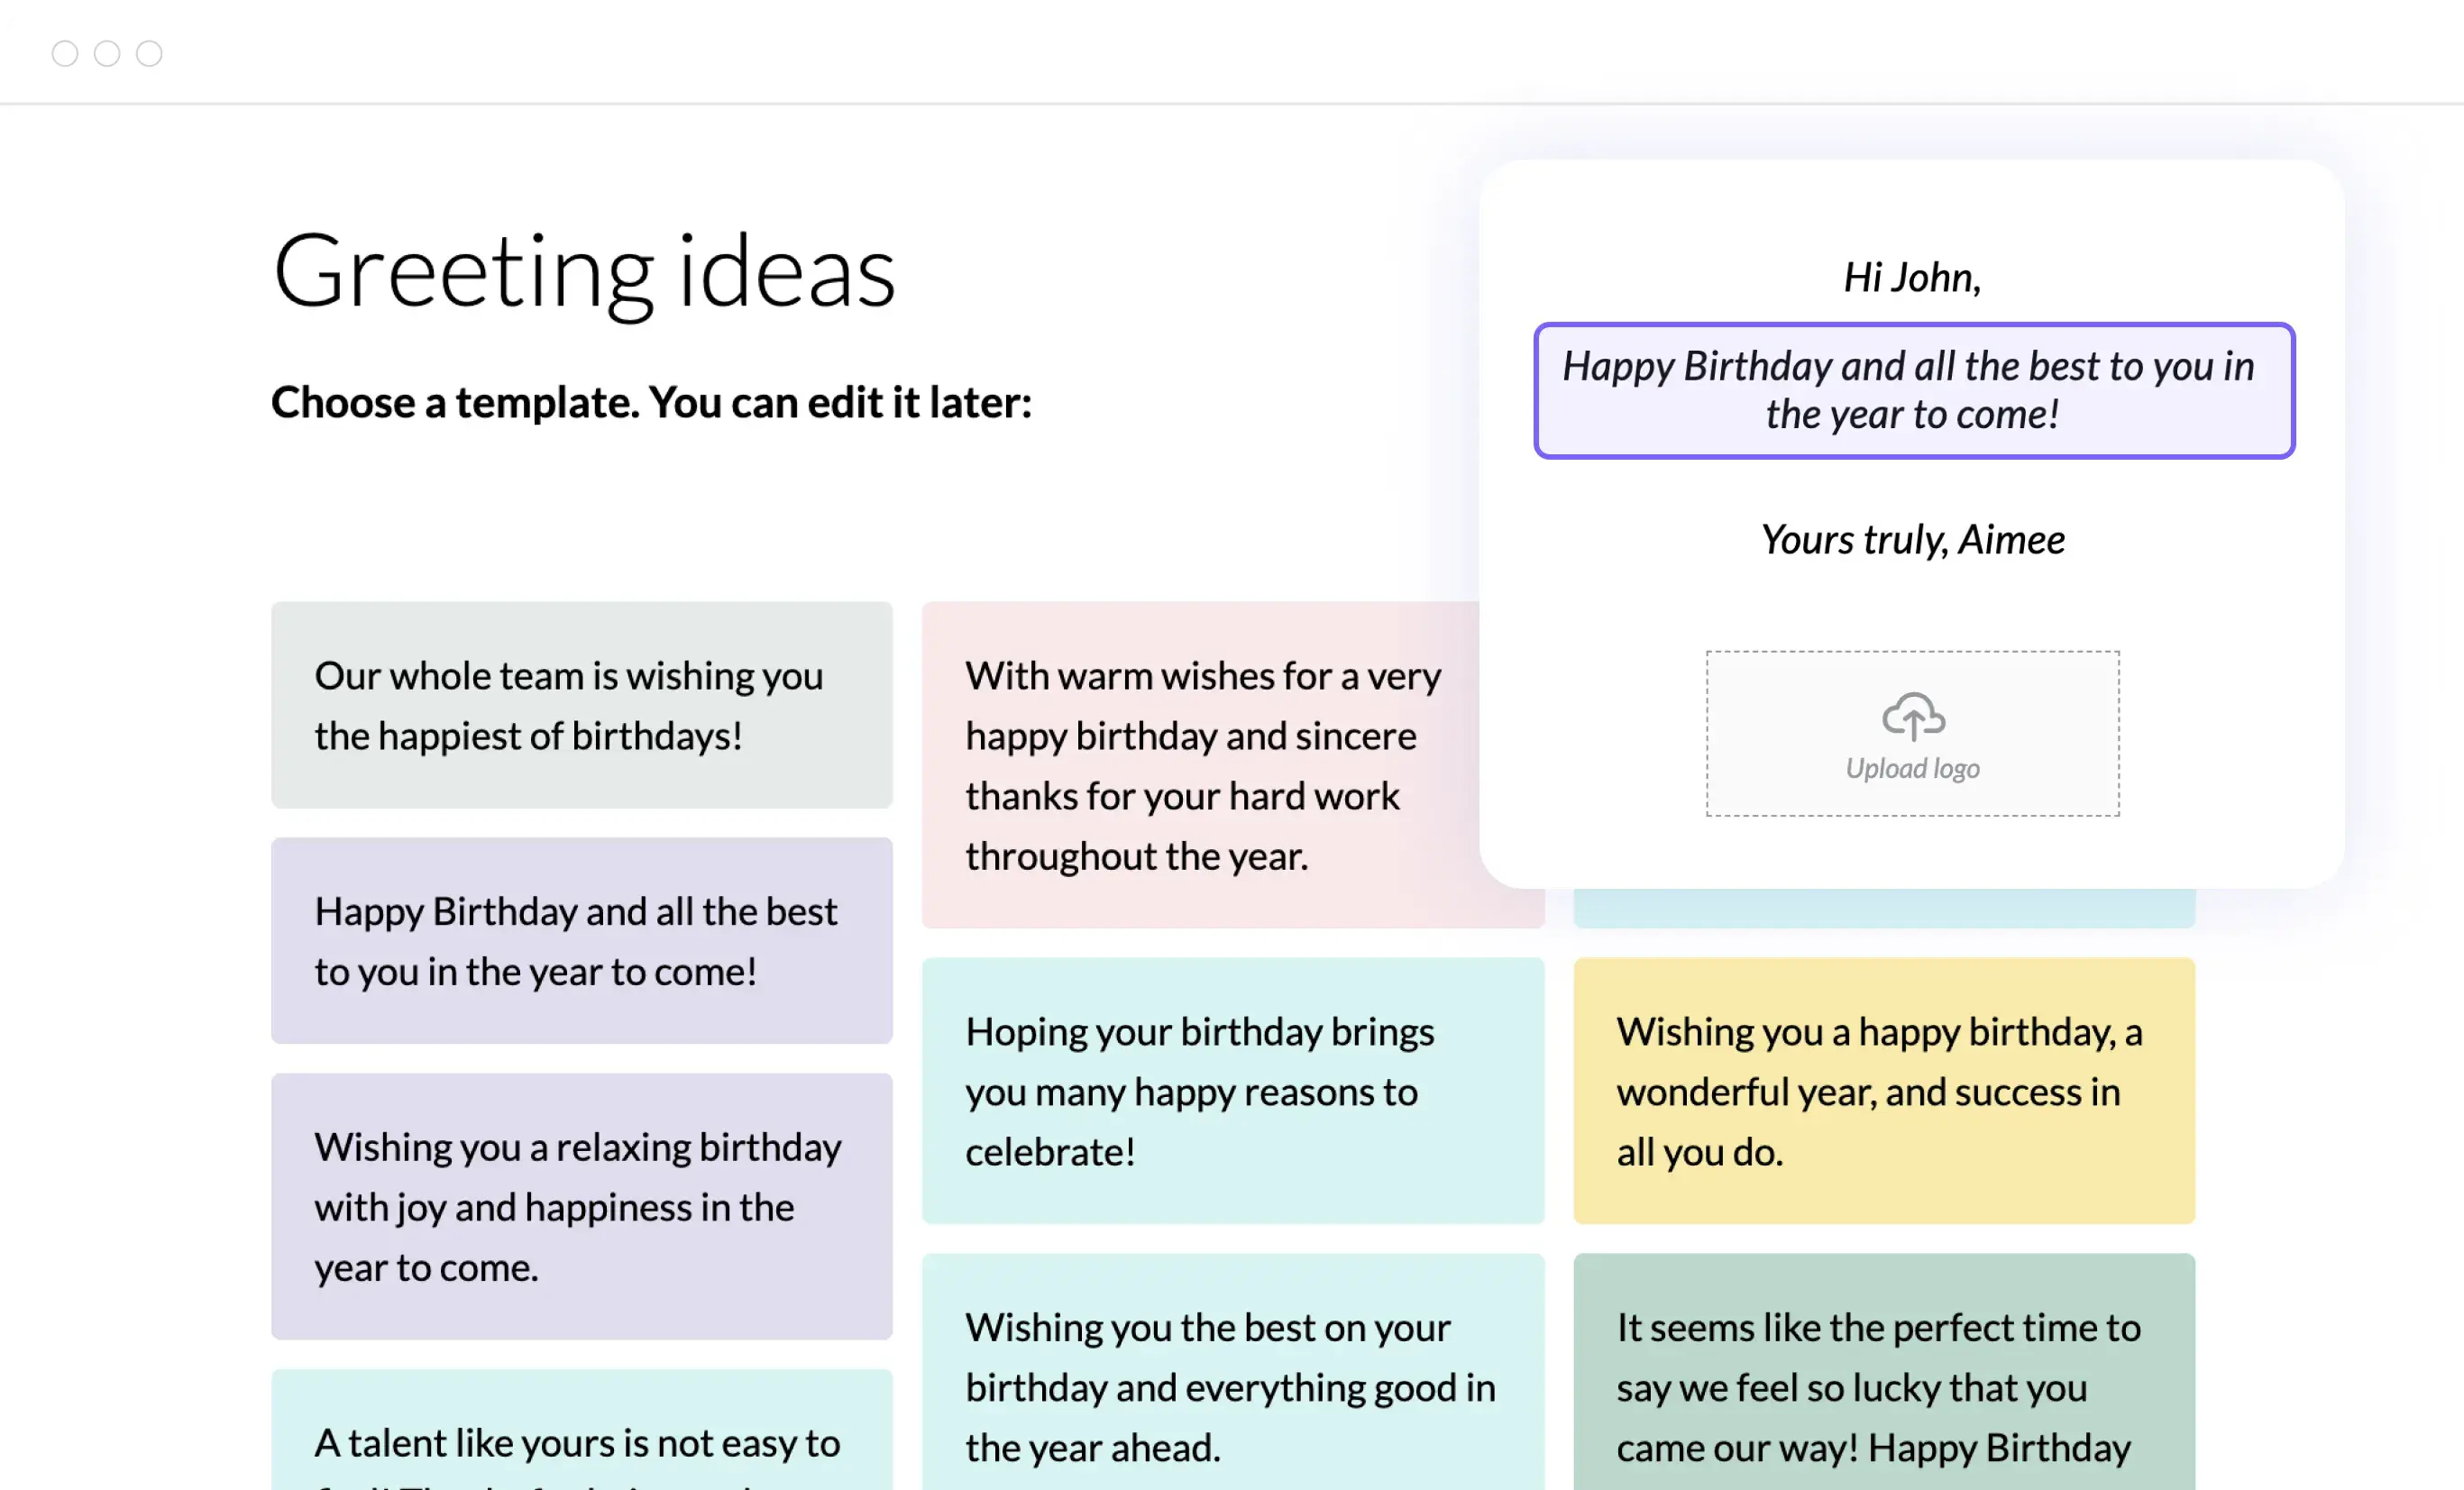The height and width of the screenshot is (1490, 2464).
Task: Choose 'Hoping your birthday brings you many' template
Action: click(x=1233, y=1091)
